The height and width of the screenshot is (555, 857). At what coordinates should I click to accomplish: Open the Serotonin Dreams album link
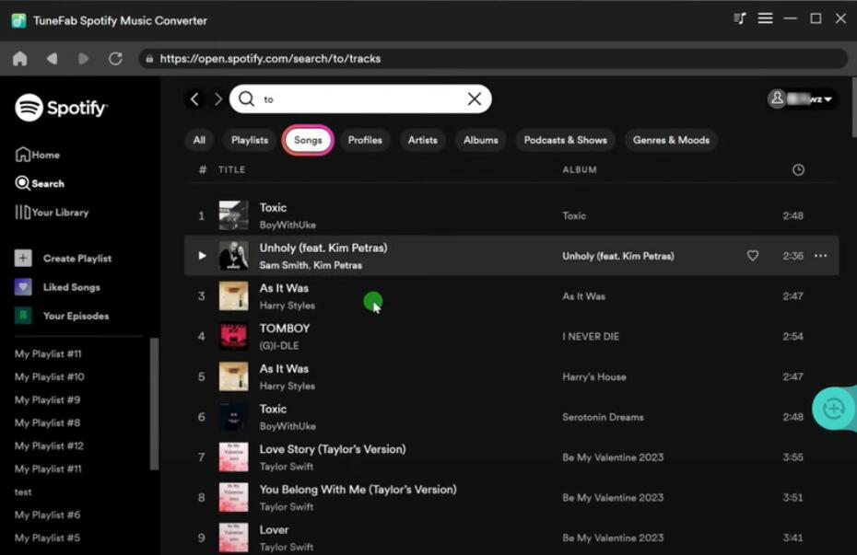pyautogui.click(x=603, y=418)
